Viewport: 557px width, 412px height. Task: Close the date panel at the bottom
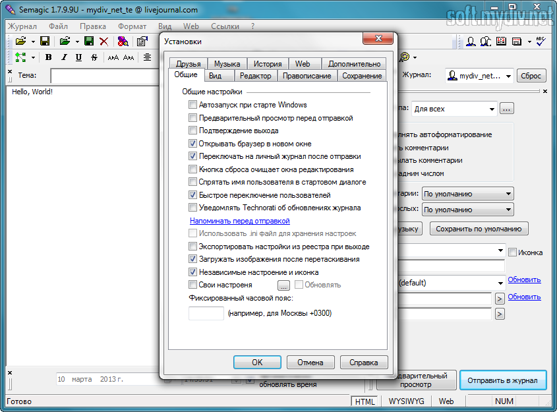(10, 372)
